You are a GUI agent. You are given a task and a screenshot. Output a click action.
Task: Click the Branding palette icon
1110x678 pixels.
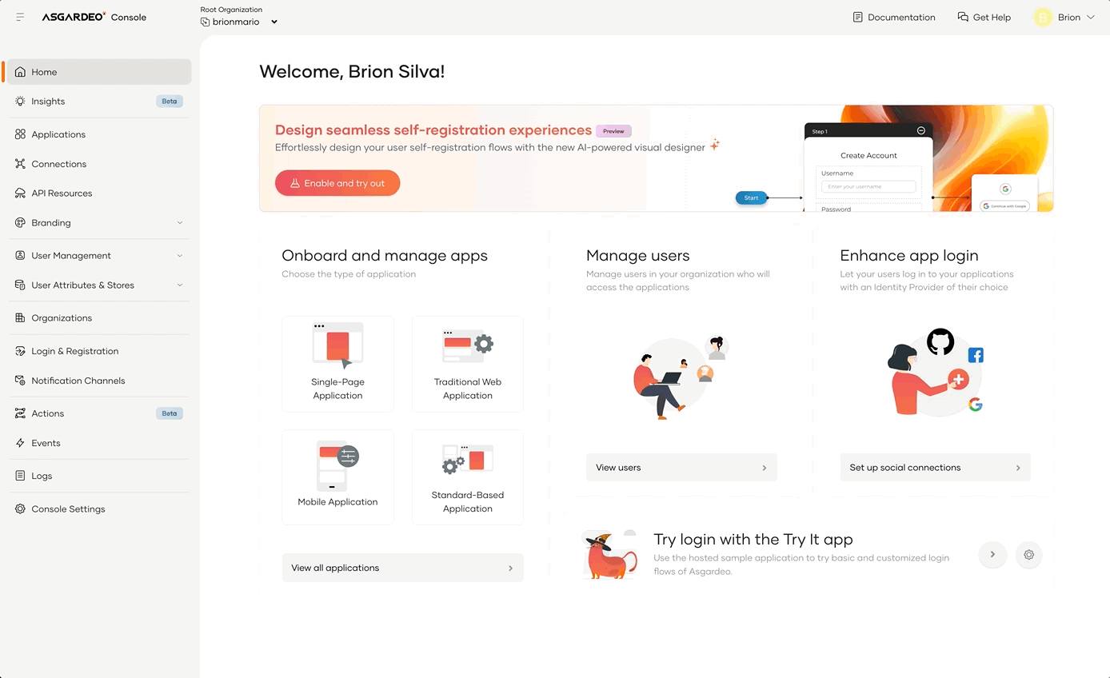pyautogui.click(x=20, y=223)
